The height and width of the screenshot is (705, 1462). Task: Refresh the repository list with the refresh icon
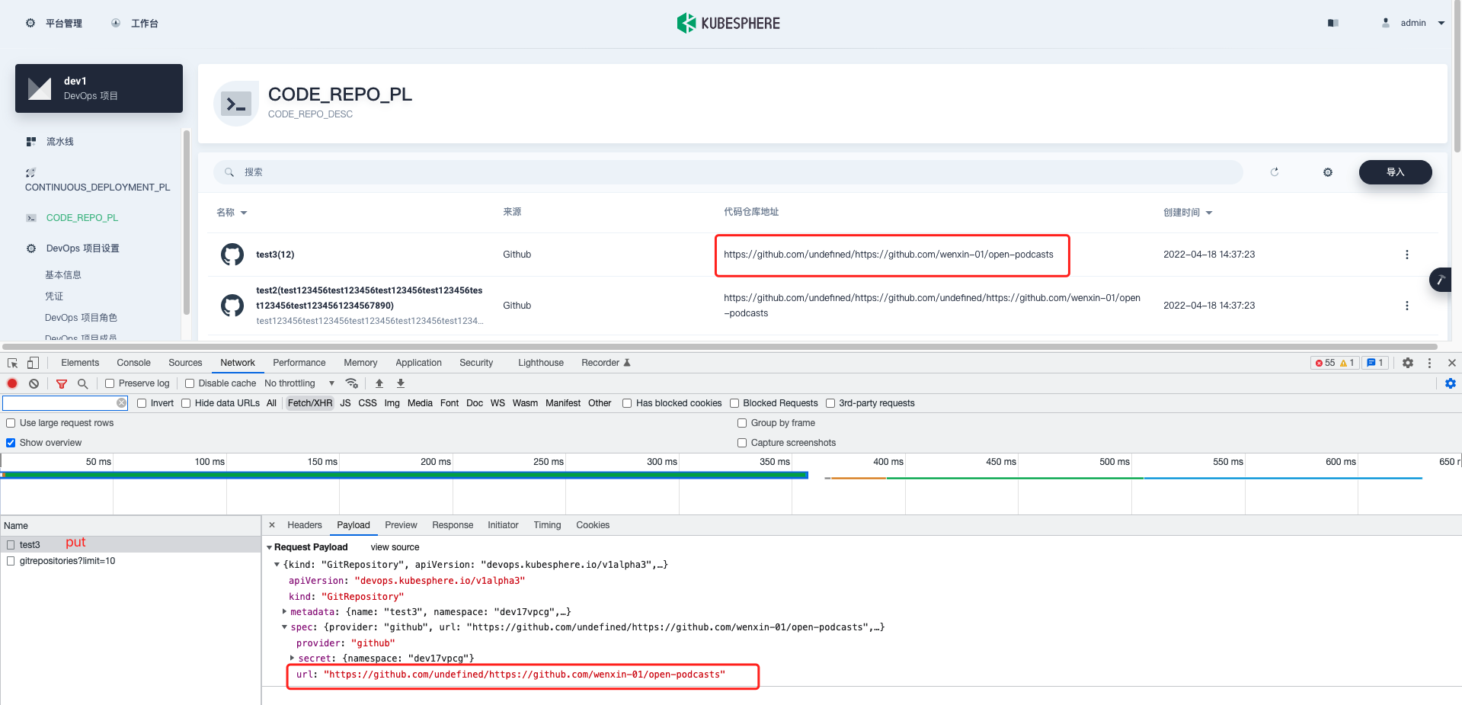coord(1275,172)
